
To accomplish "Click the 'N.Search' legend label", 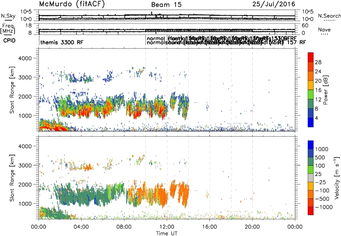I will pyautogui.click(x=329, y=16).
